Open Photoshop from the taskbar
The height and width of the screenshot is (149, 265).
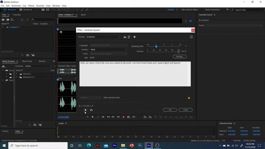(x=140, y=145)
